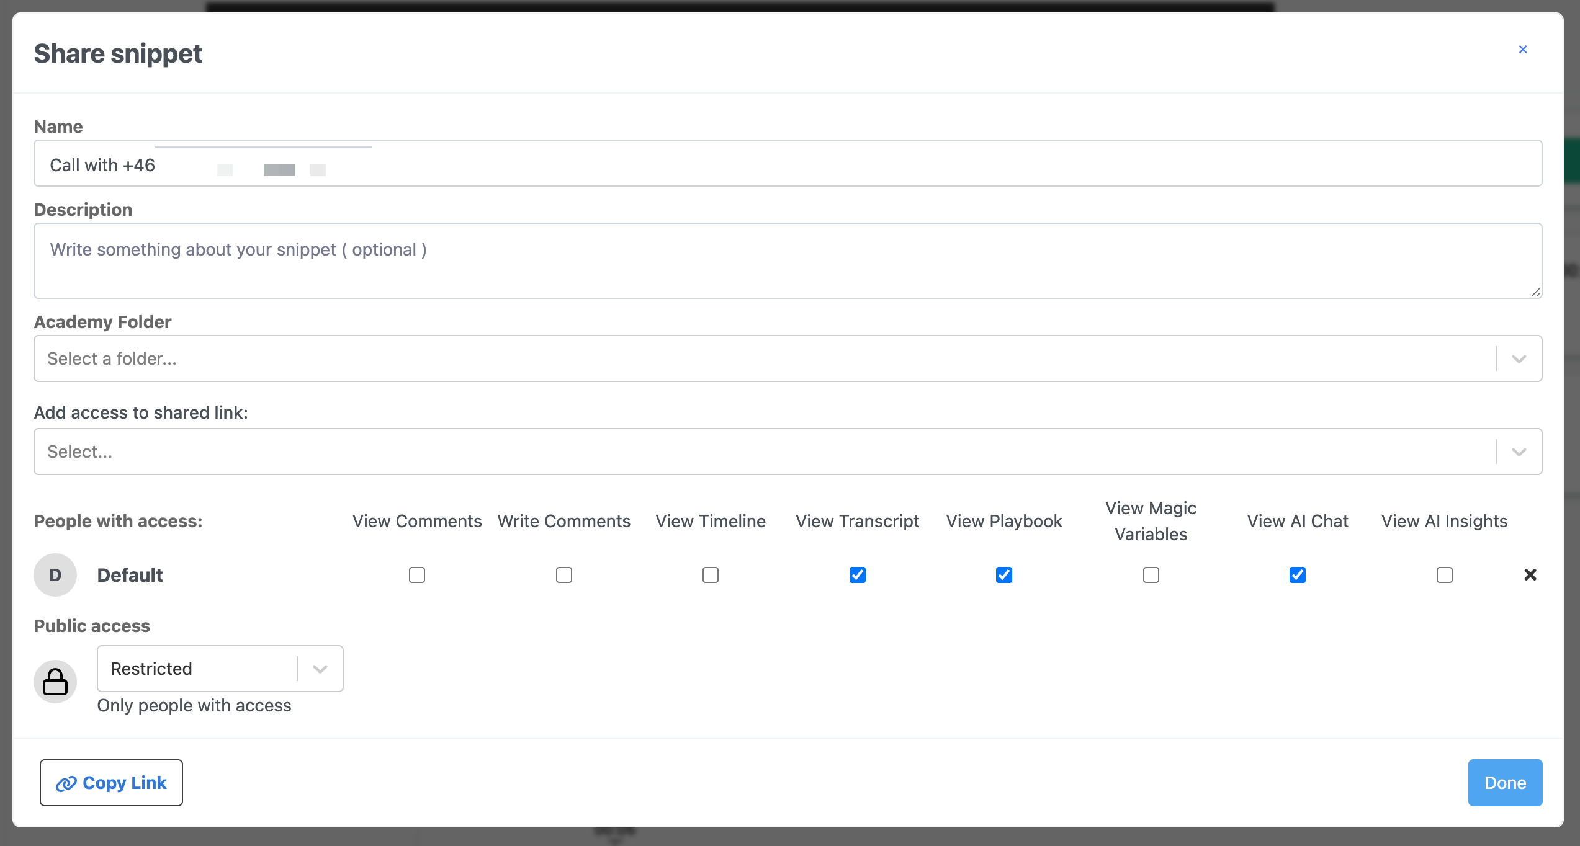Expand the Restricted public access dropdown
Viewport: 1580px width, 846px height.
(220, 669)
